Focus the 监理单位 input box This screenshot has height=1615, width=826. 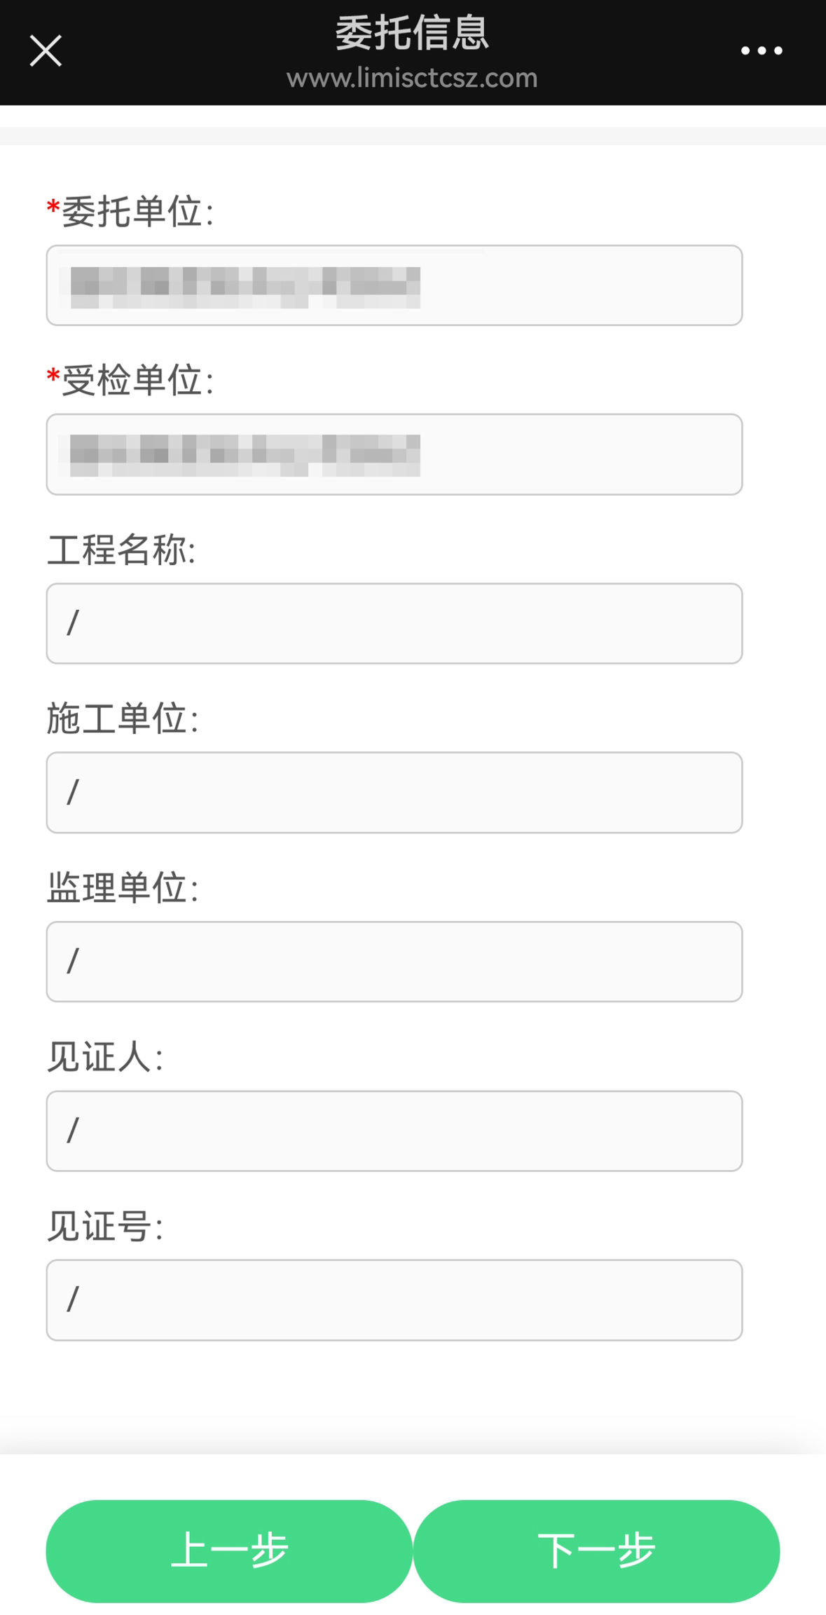click(x=394, y=961)
